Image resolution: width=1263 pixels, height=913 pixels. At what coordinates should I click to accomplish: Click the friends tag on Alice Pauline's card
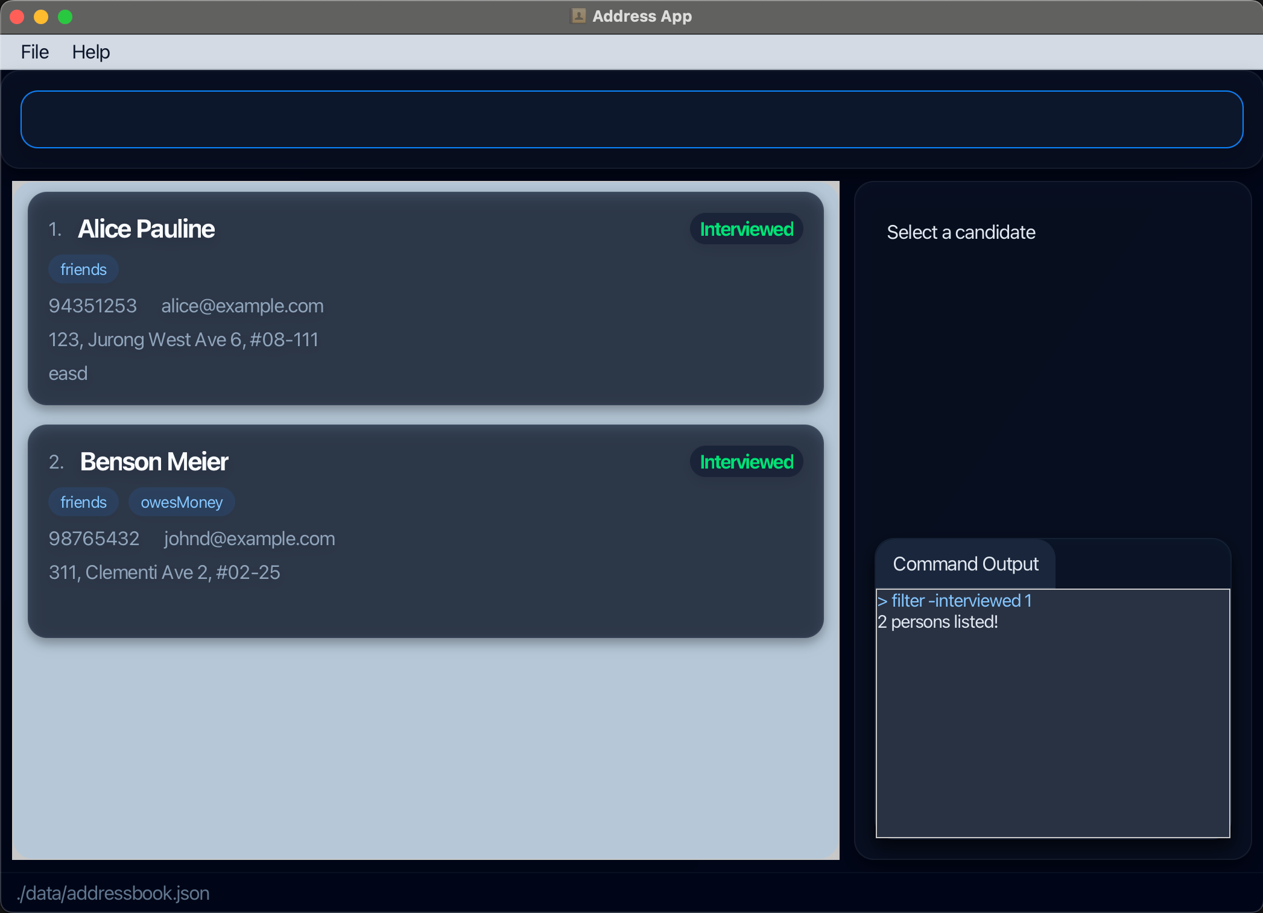coord(83,269)
